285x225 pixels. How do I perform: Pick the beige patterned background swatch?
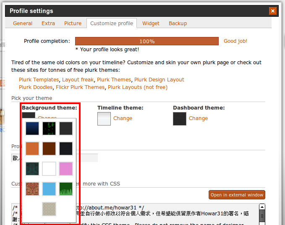49,209
